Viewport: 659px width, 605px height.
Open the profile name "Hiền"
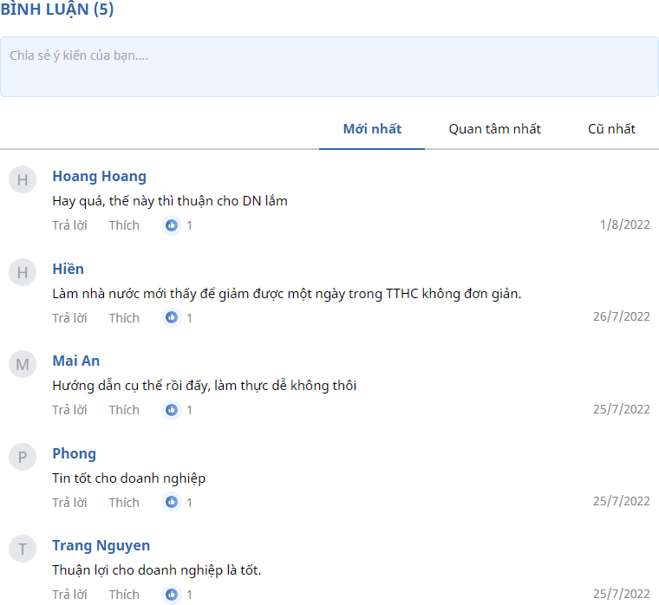coord(69,269)
